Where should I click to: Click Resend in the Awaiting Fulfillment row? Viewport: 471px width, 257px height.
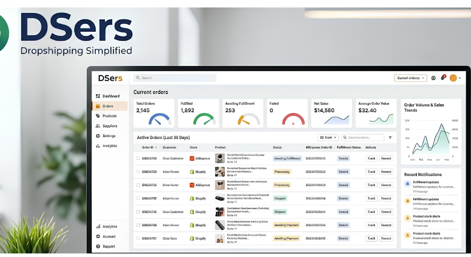click(386, 158)
